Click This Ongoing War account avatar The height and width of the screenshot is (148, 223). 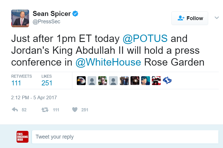23,137
